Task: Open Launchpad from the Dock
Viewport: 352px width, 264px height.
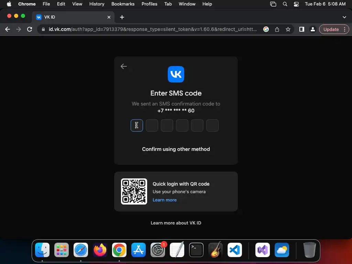Action: 62,250
